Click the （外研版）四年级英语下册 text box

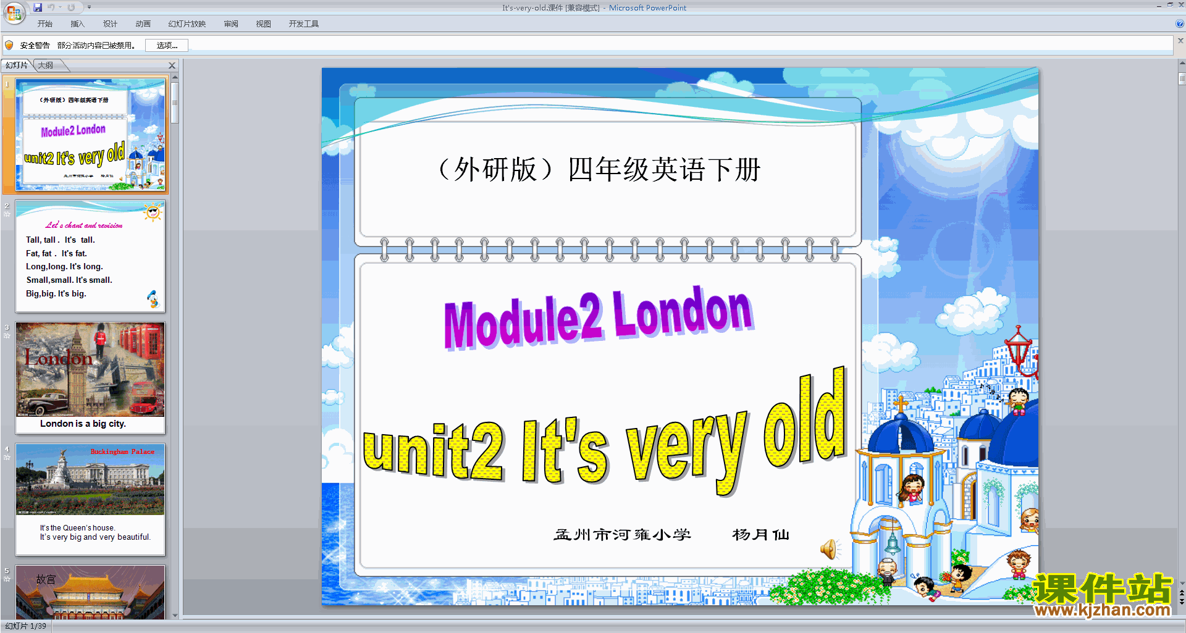599,170
